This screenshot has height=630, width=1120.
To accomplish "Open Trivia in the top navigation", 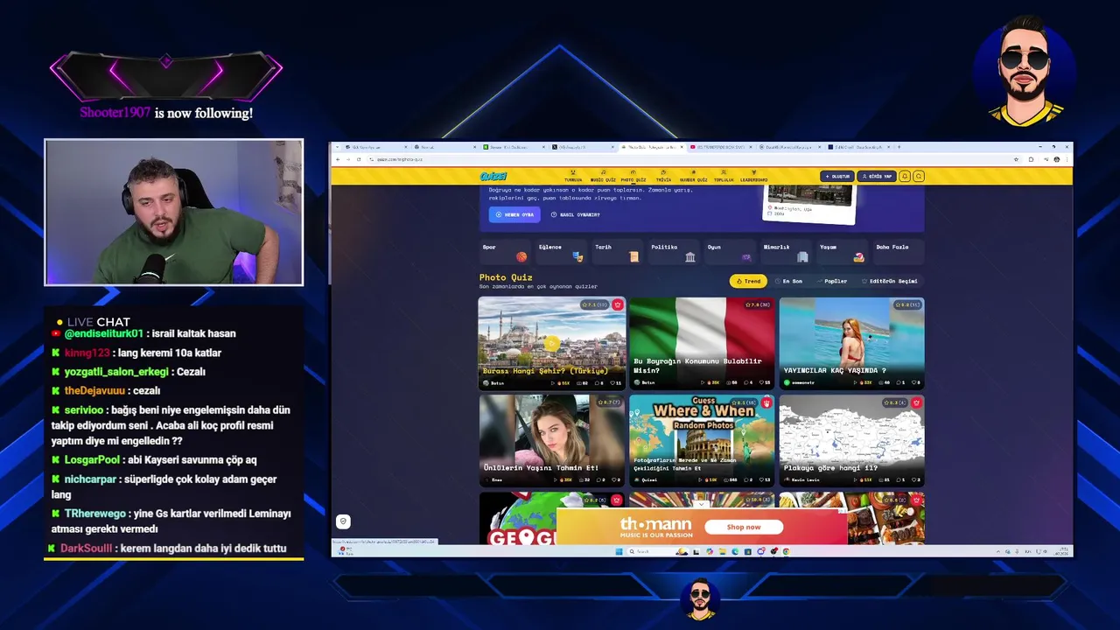I will pos(663,176).
